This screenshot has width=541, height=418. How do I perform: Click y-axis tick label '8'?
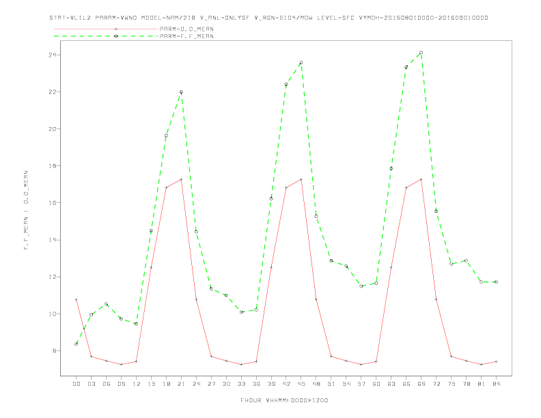pyautogui.click(x=54, y=351)
